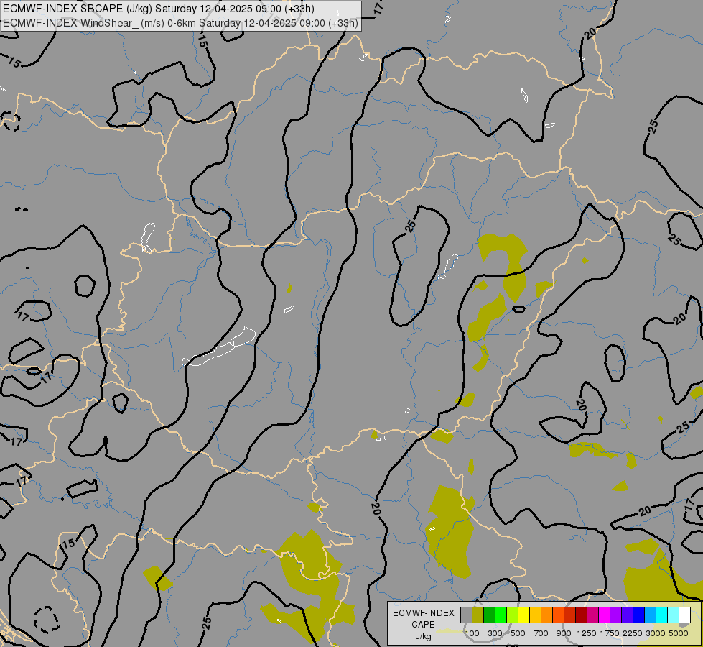Click the 3000 legend value

coord(656,633)
